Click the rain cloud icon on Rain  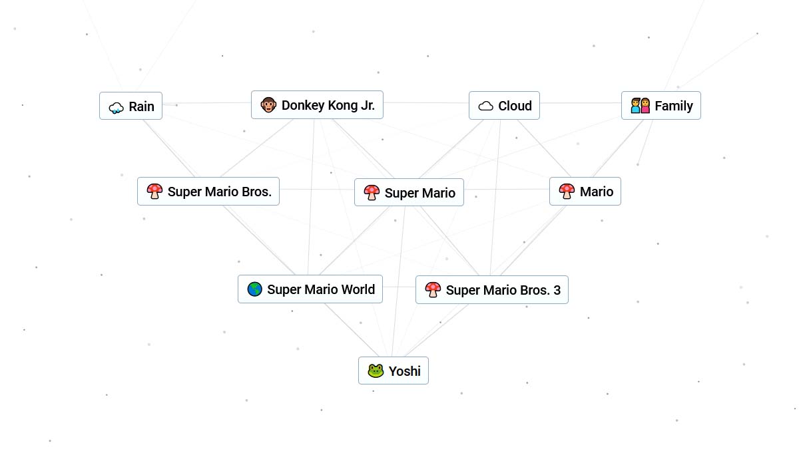116,106
